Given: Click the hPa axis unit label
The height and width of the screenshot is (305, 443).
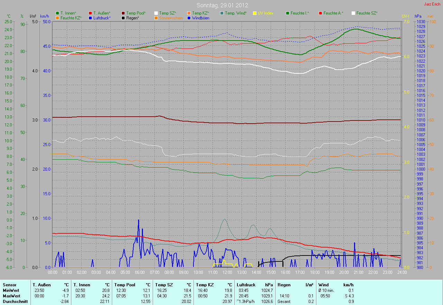Looking at the screenshot, I should point(418,16).
